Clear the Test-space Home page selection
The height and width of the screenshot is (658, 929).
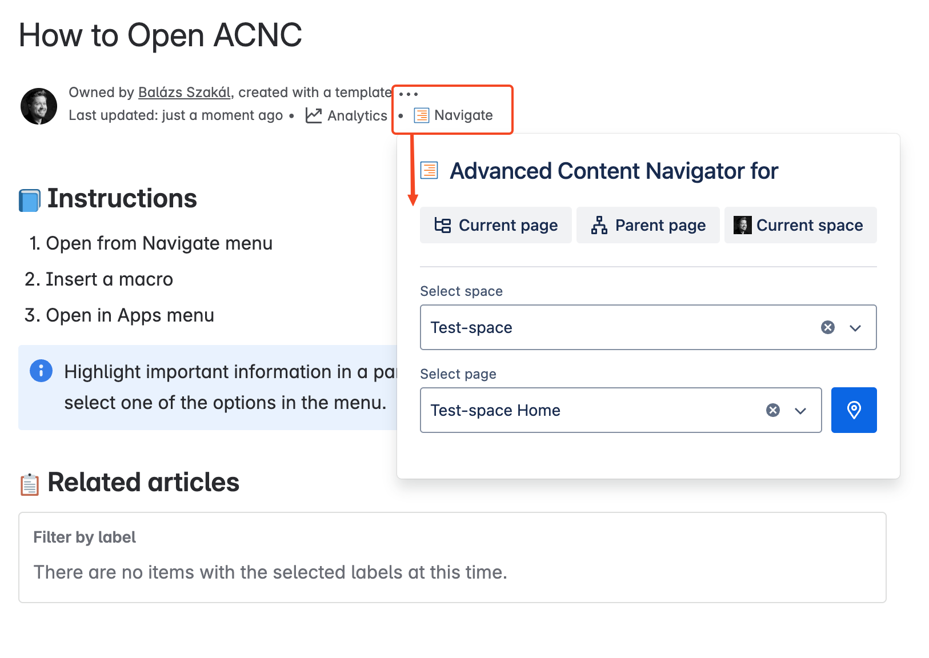coord(773,410)
